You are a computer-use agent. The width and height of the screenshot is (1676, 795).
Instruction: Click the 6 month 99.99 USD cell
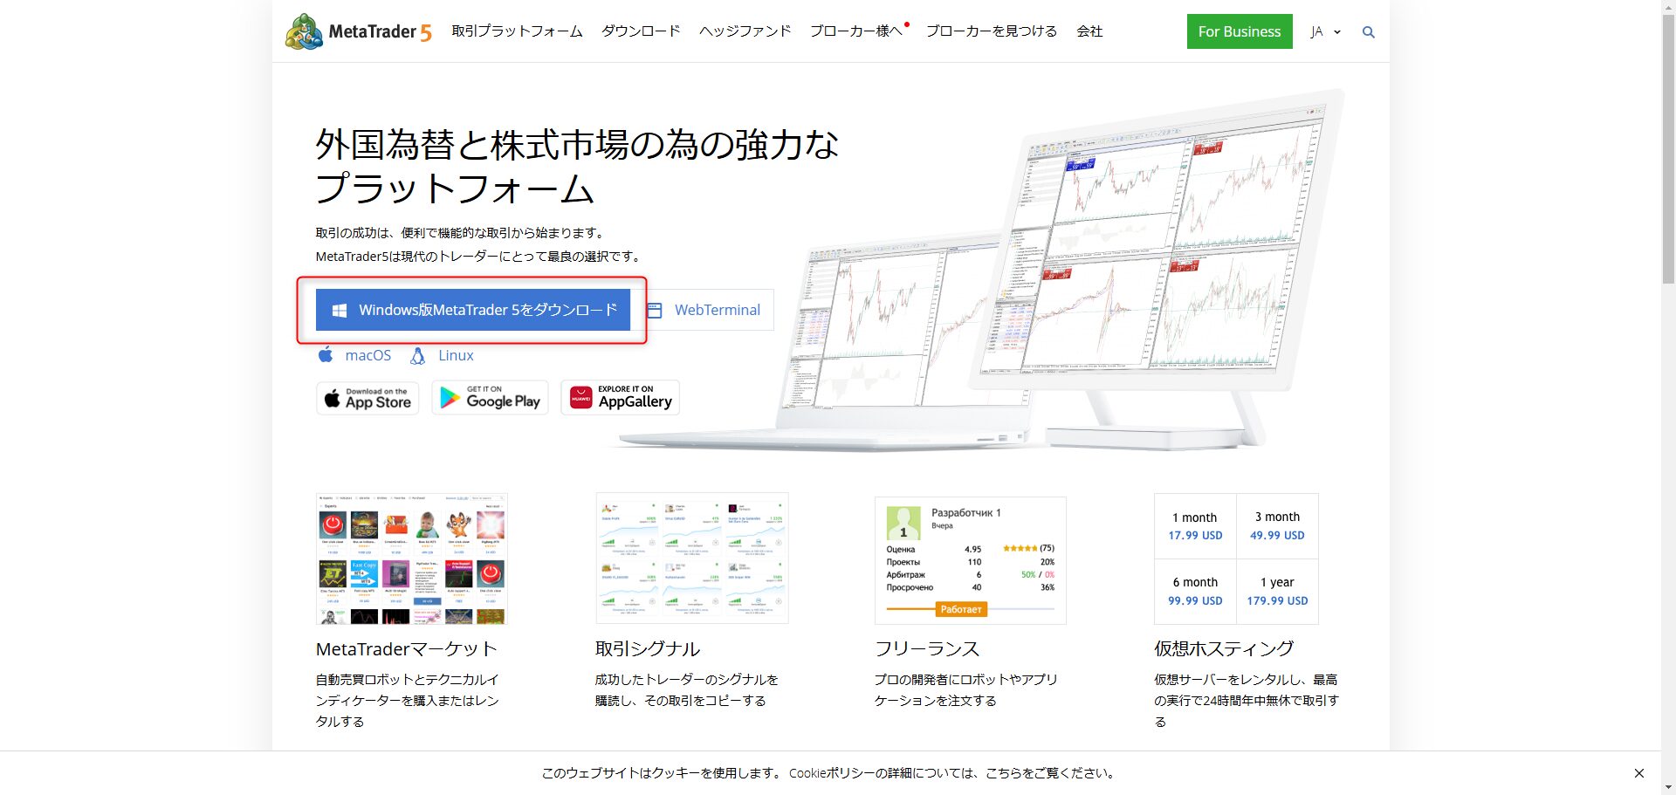[x=1195, y=592]
